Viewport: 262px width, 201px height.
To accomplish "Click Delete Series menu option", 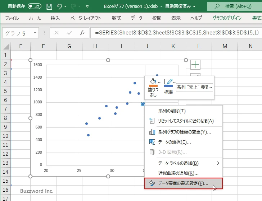I will [x=172, y=111].
